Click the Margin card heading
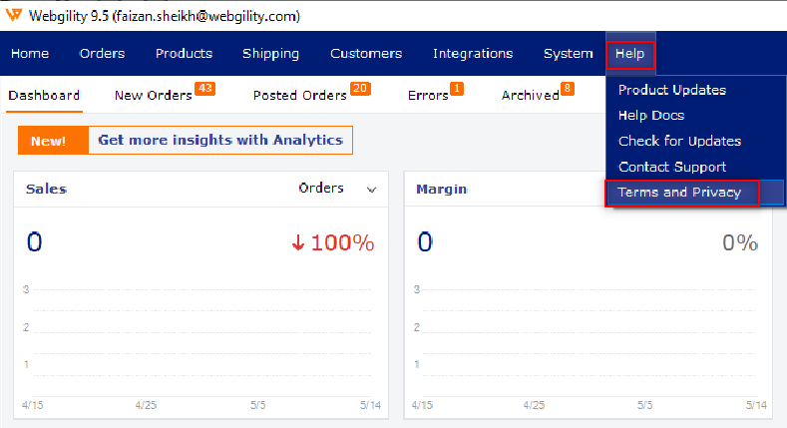787x428 pixels. (x=441, y=189)
